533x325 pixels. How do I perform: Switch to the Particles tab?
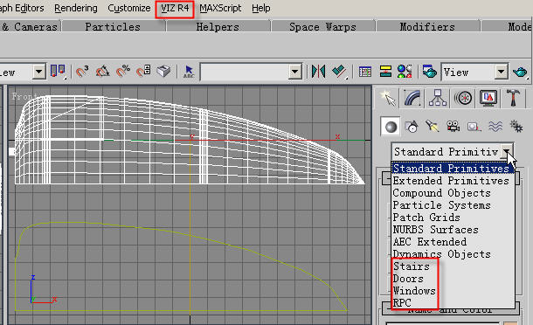coord(113,27)
